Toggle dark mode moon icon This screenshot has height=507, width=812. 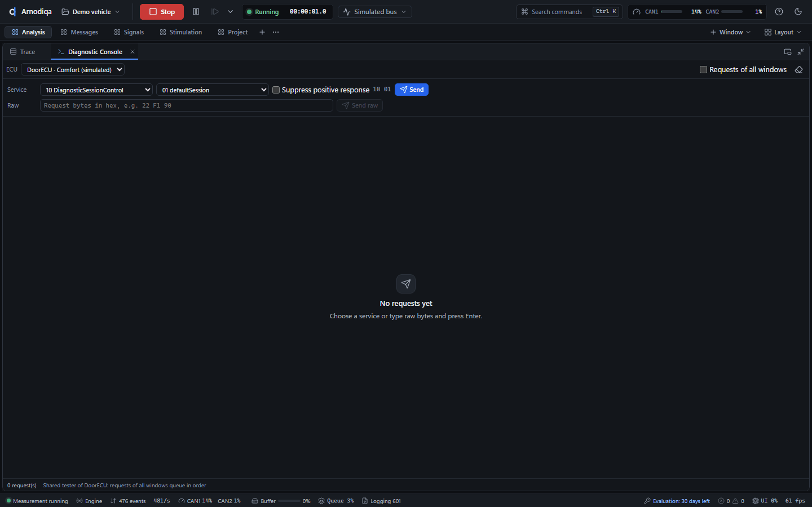click(798, 12)
